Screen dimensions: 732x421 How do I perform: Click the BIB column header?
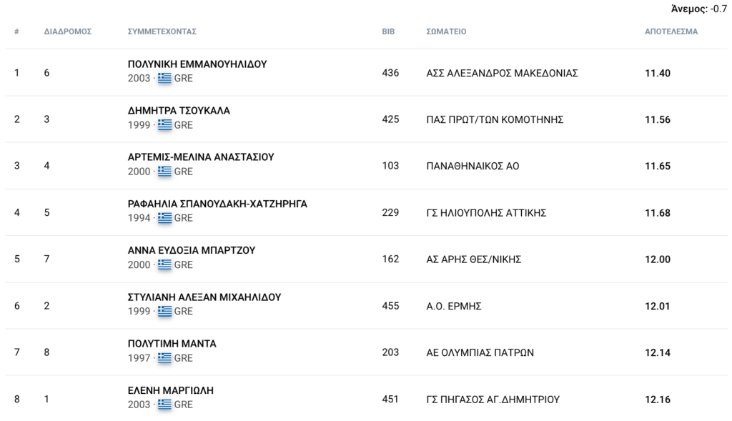coord(388,31)
